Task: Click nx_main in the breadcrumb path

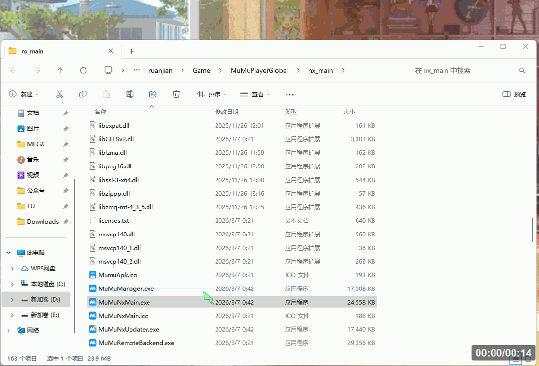Action: coord(320,70)
